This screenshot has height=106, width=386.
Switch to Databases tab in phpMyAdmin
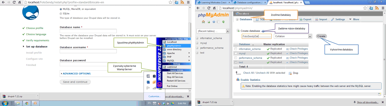244,19
